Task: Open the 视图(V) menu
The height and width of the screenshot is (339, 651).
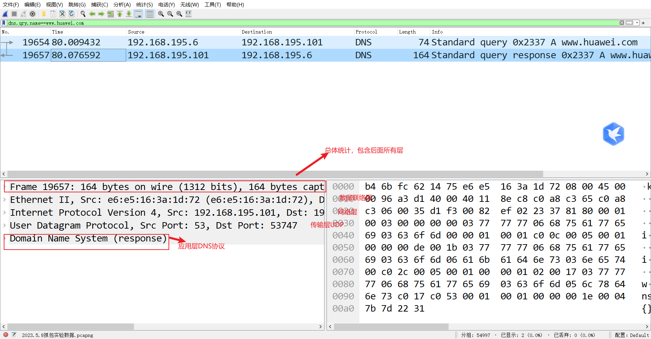Action: point(55,5)
